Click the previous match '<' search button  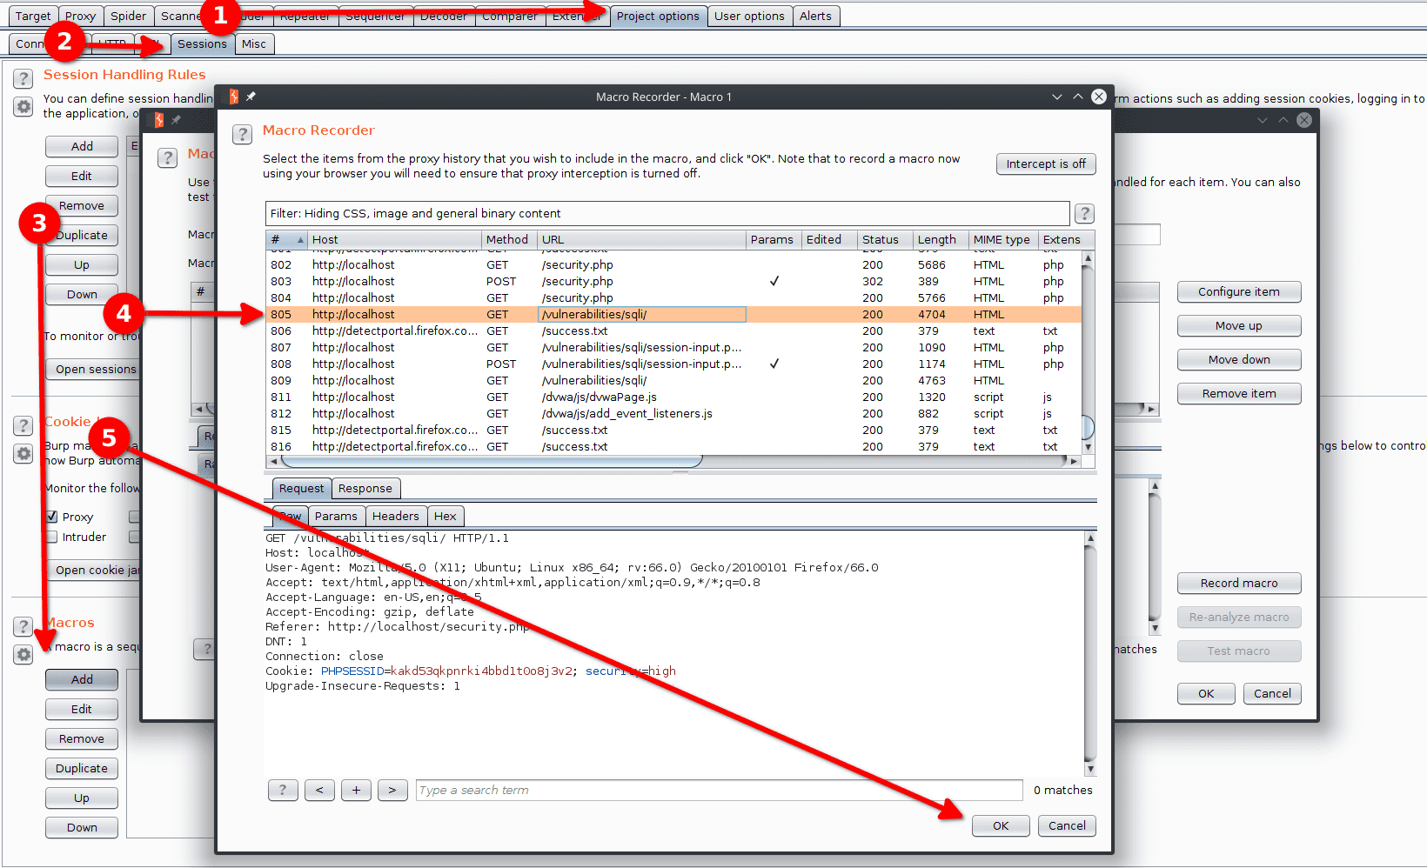[x=319, y=790]
